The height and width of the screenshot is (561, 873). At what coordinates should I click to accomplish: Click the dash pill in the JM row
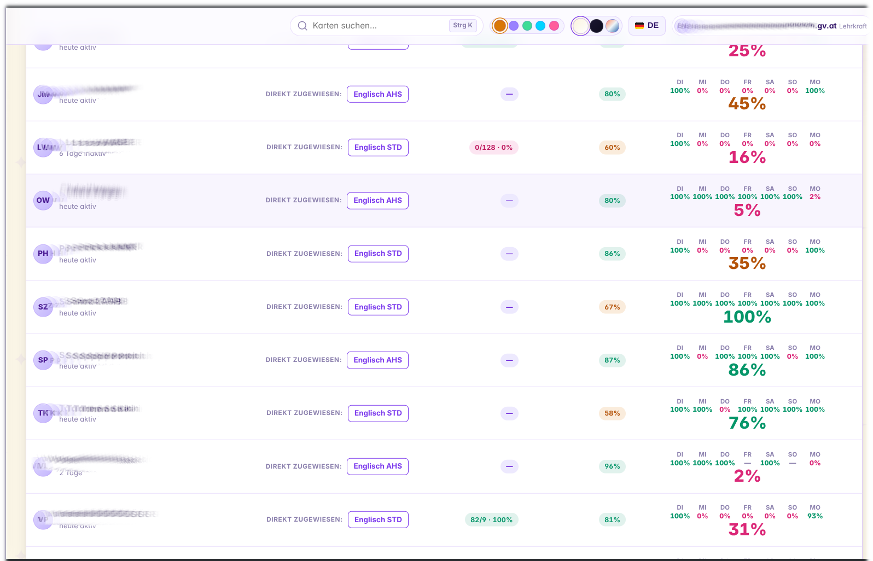click(509, 94)
